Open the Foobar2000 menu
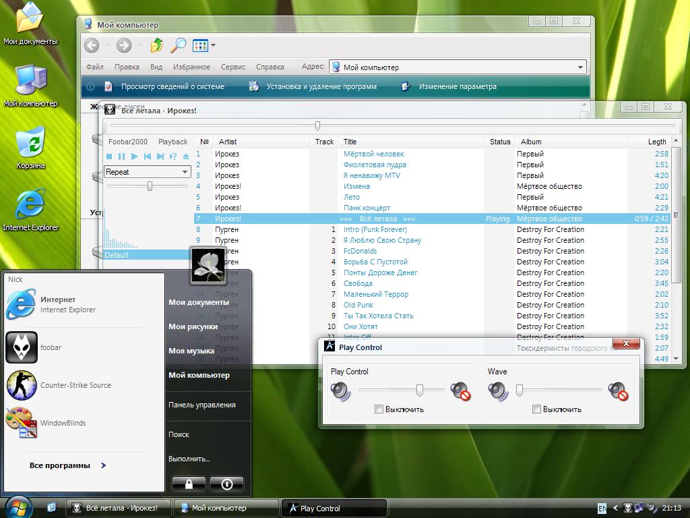The height and width of the screenshot is (518, 690). pyautogui.click(x=127, y=142)
